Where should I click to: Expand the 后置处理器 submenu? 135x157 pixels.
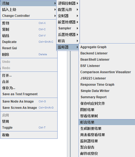[x=68, y=35]
